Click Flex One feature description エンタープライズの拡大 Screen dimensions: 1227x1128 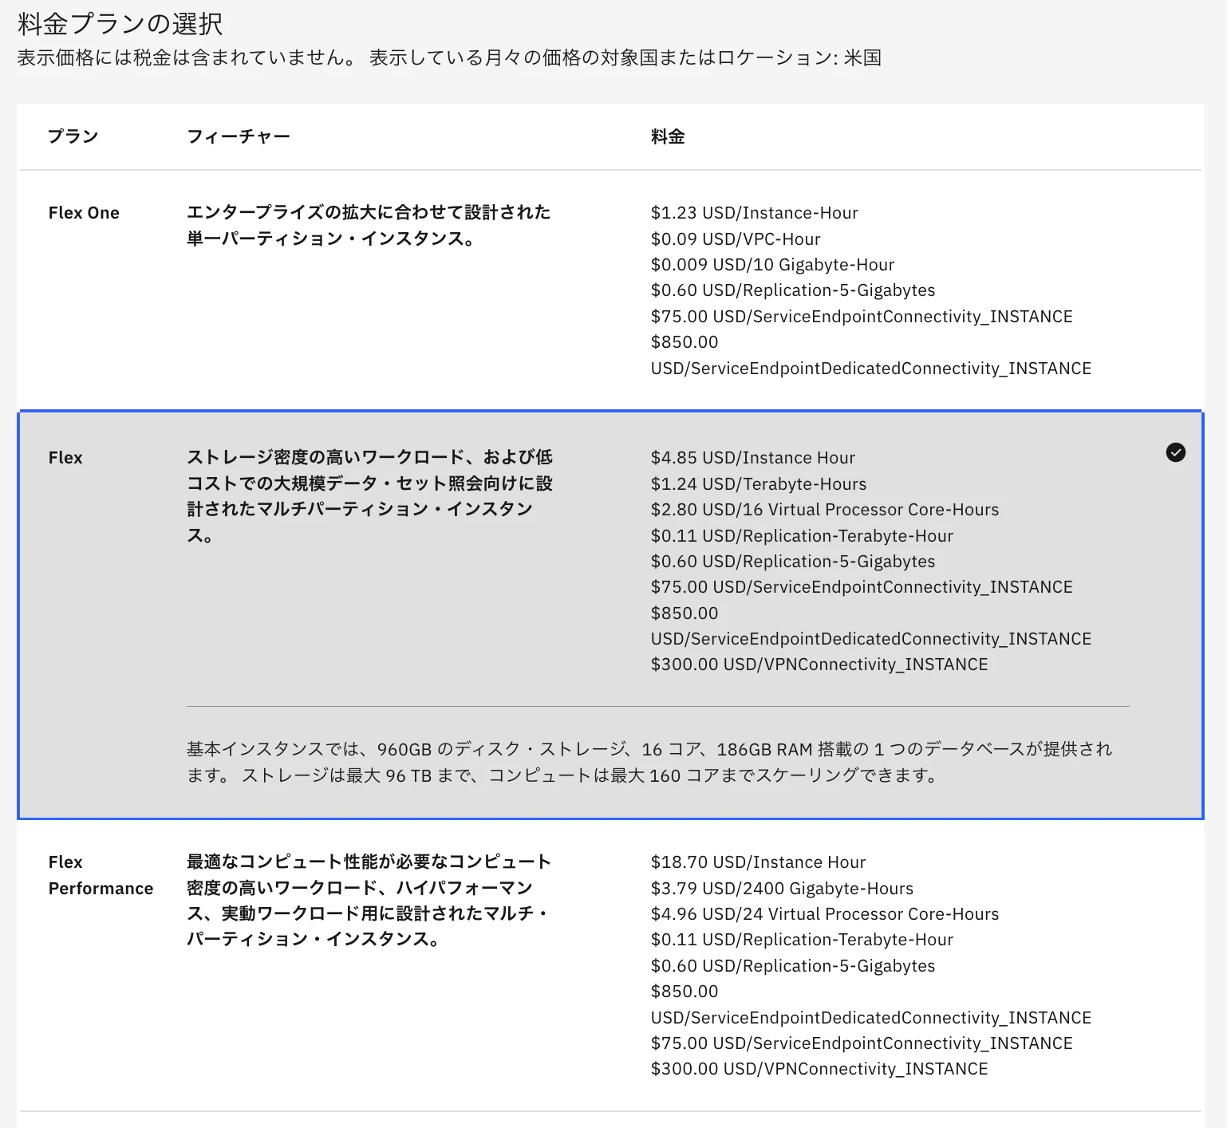[x=369, y=225]
